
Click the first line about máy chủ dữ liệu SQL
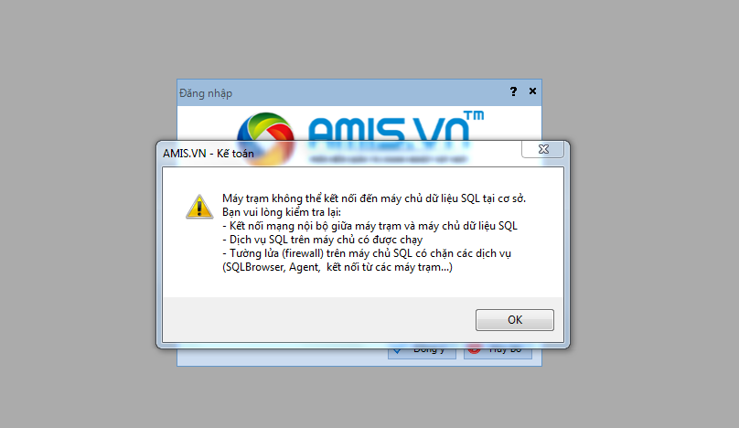[x=374, y=198]
